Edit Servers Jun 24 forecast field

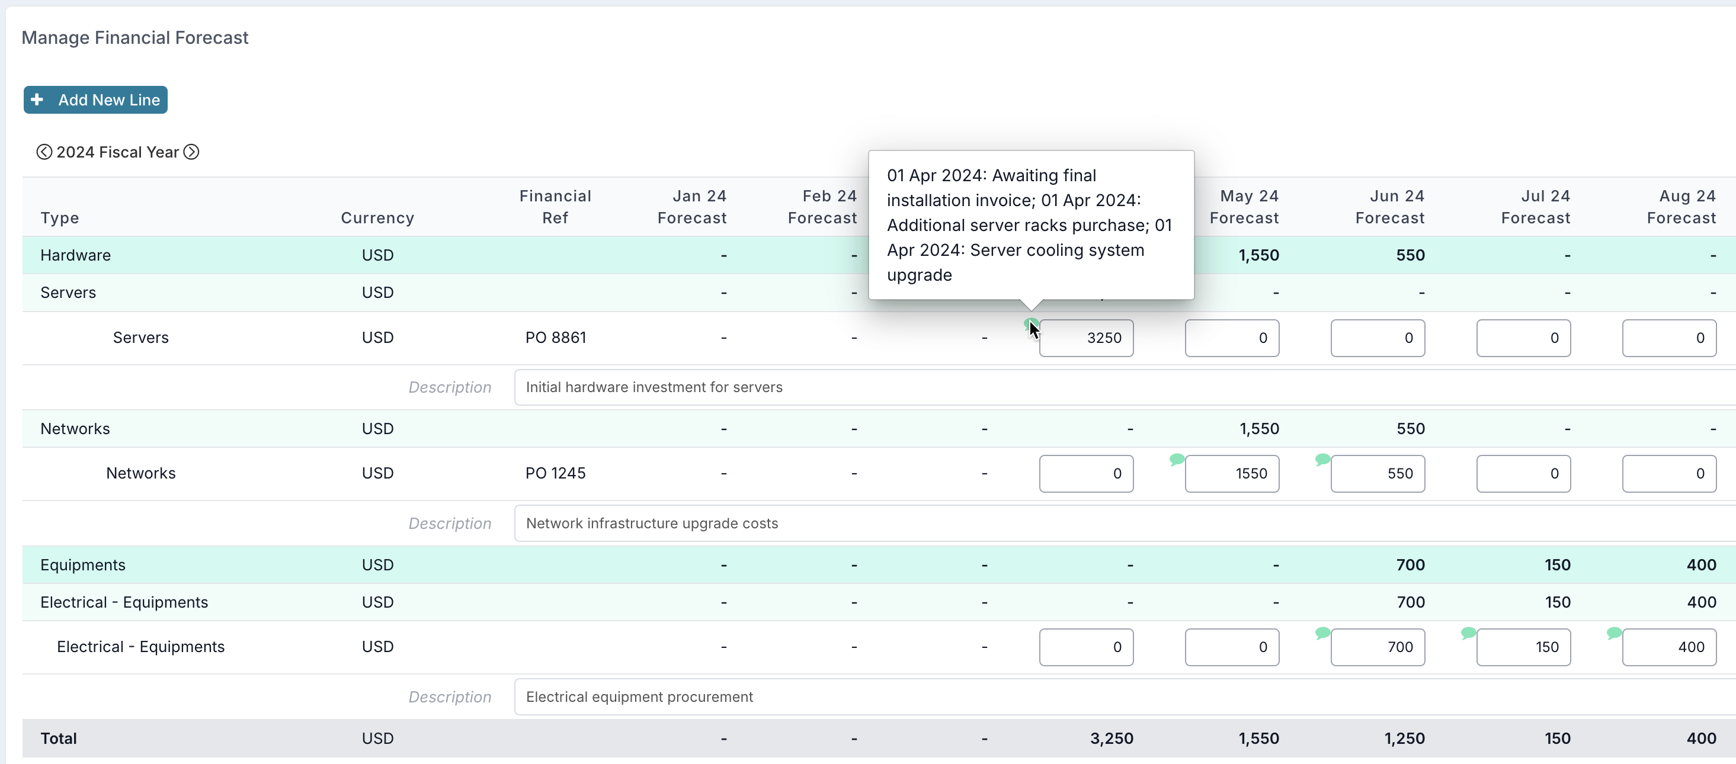(x=1377, y=338)
